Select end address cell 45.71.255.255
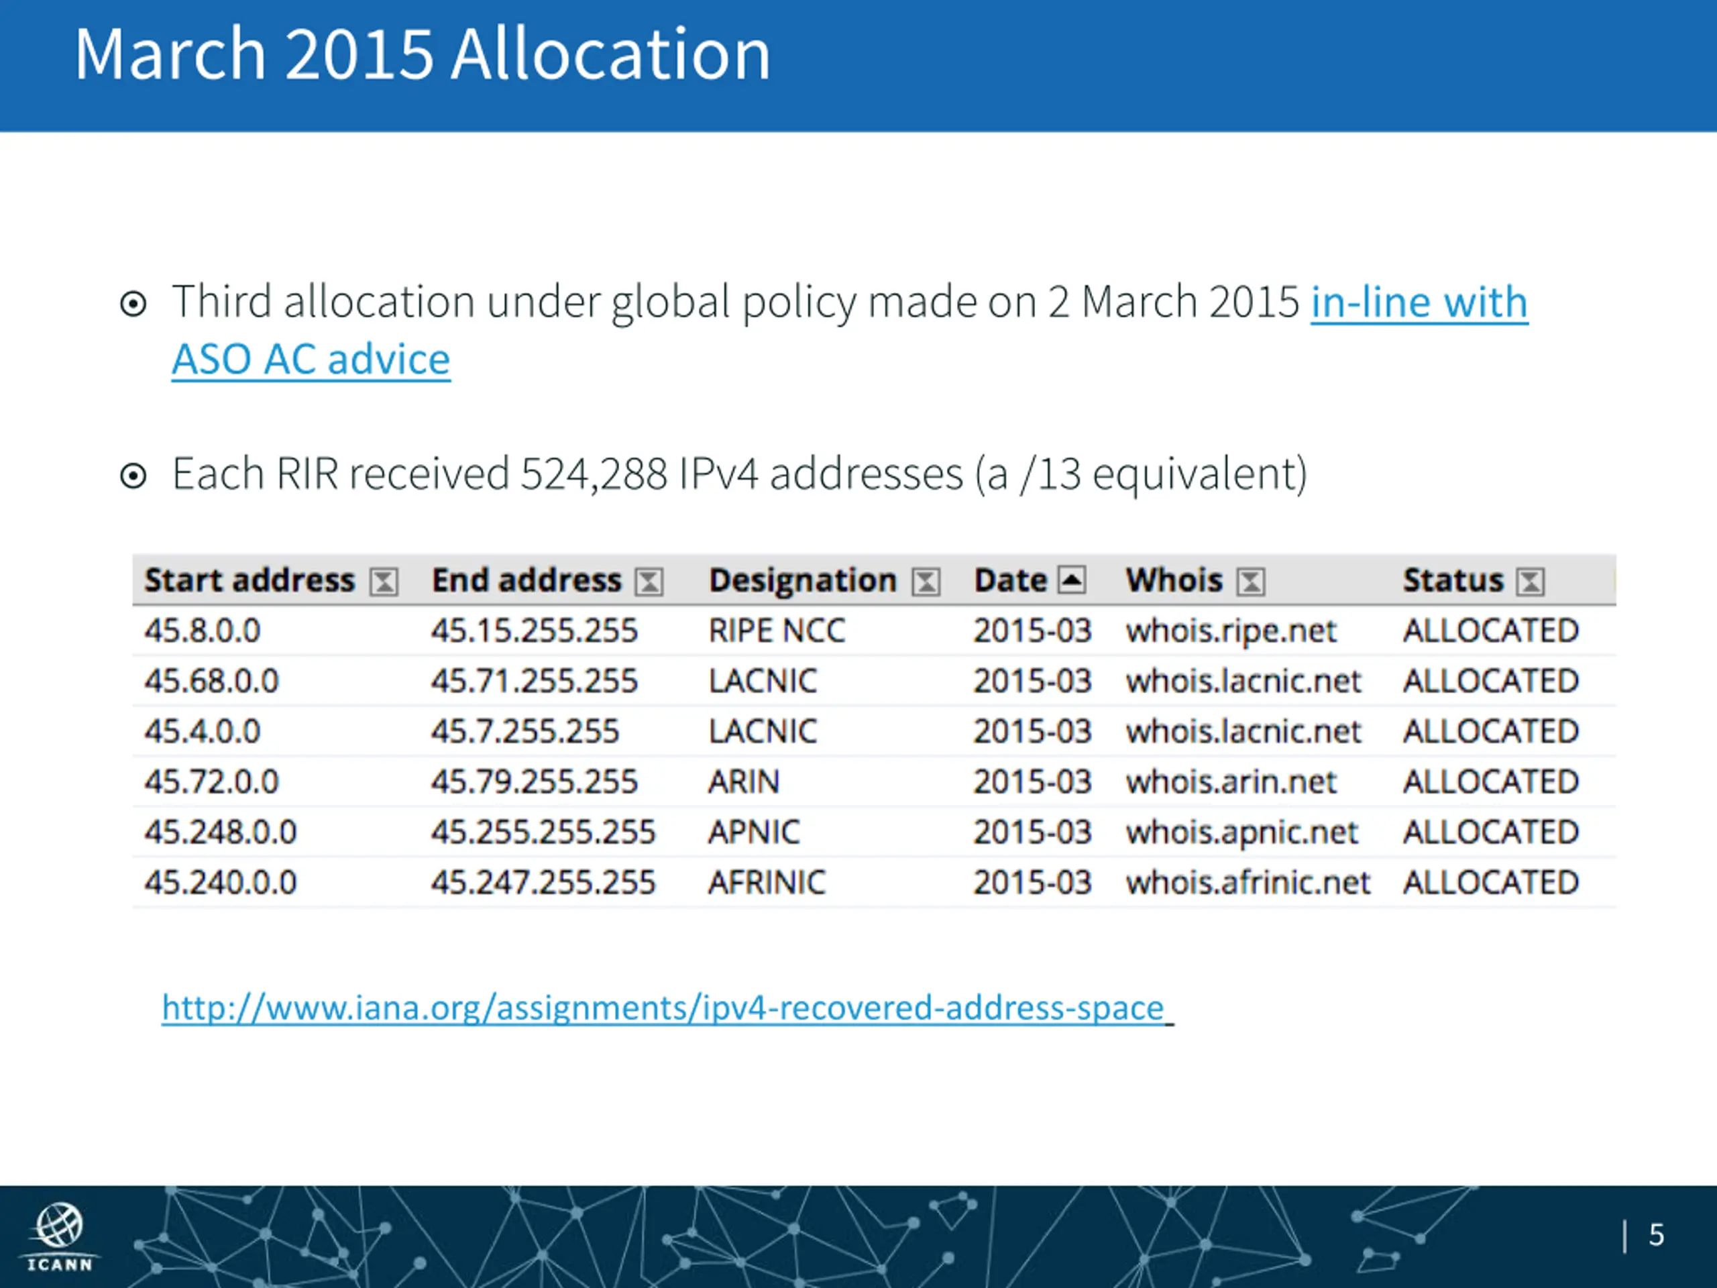 pos(535,681)
